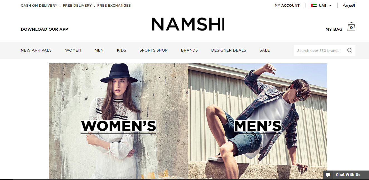Screen dimensions: 369x180
Task: Open My Account
Action: pos(287,5)
